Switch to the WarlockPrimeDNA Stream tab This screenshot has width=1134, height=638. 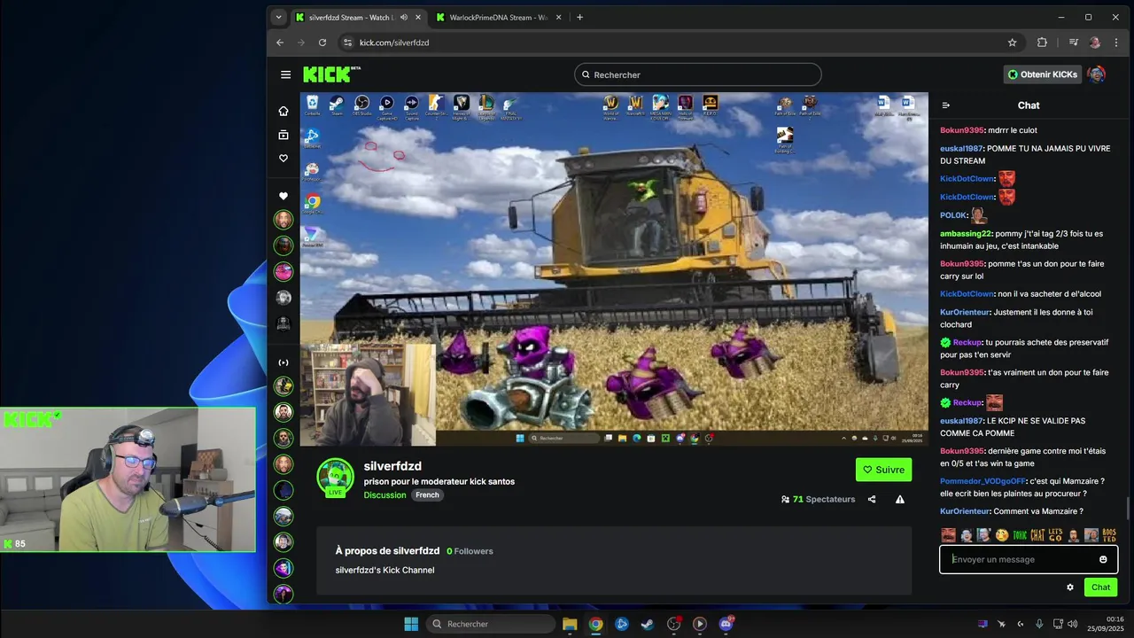pyautogui.click(x=497, y=17)
